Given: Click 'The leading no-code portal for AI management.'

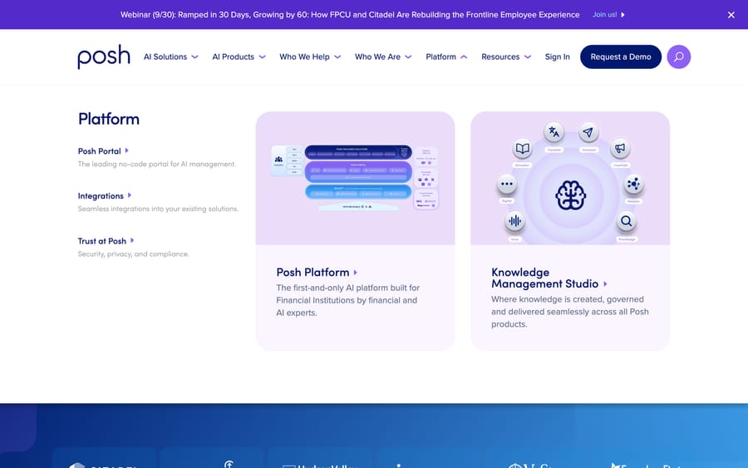Looking at the screenshot, I should pyautogui.click(x=157, y=164).
